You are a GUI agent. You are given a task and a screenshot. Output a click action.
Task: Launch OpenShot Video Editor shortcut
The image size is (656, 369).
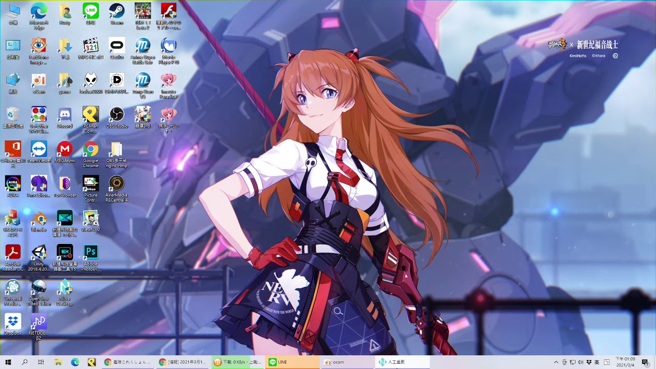click(x=39, y=292)
